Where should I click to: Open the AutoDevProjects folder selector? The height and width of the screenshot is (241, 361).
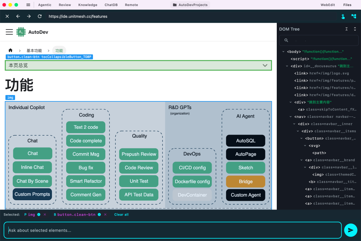tap(190, 5)
